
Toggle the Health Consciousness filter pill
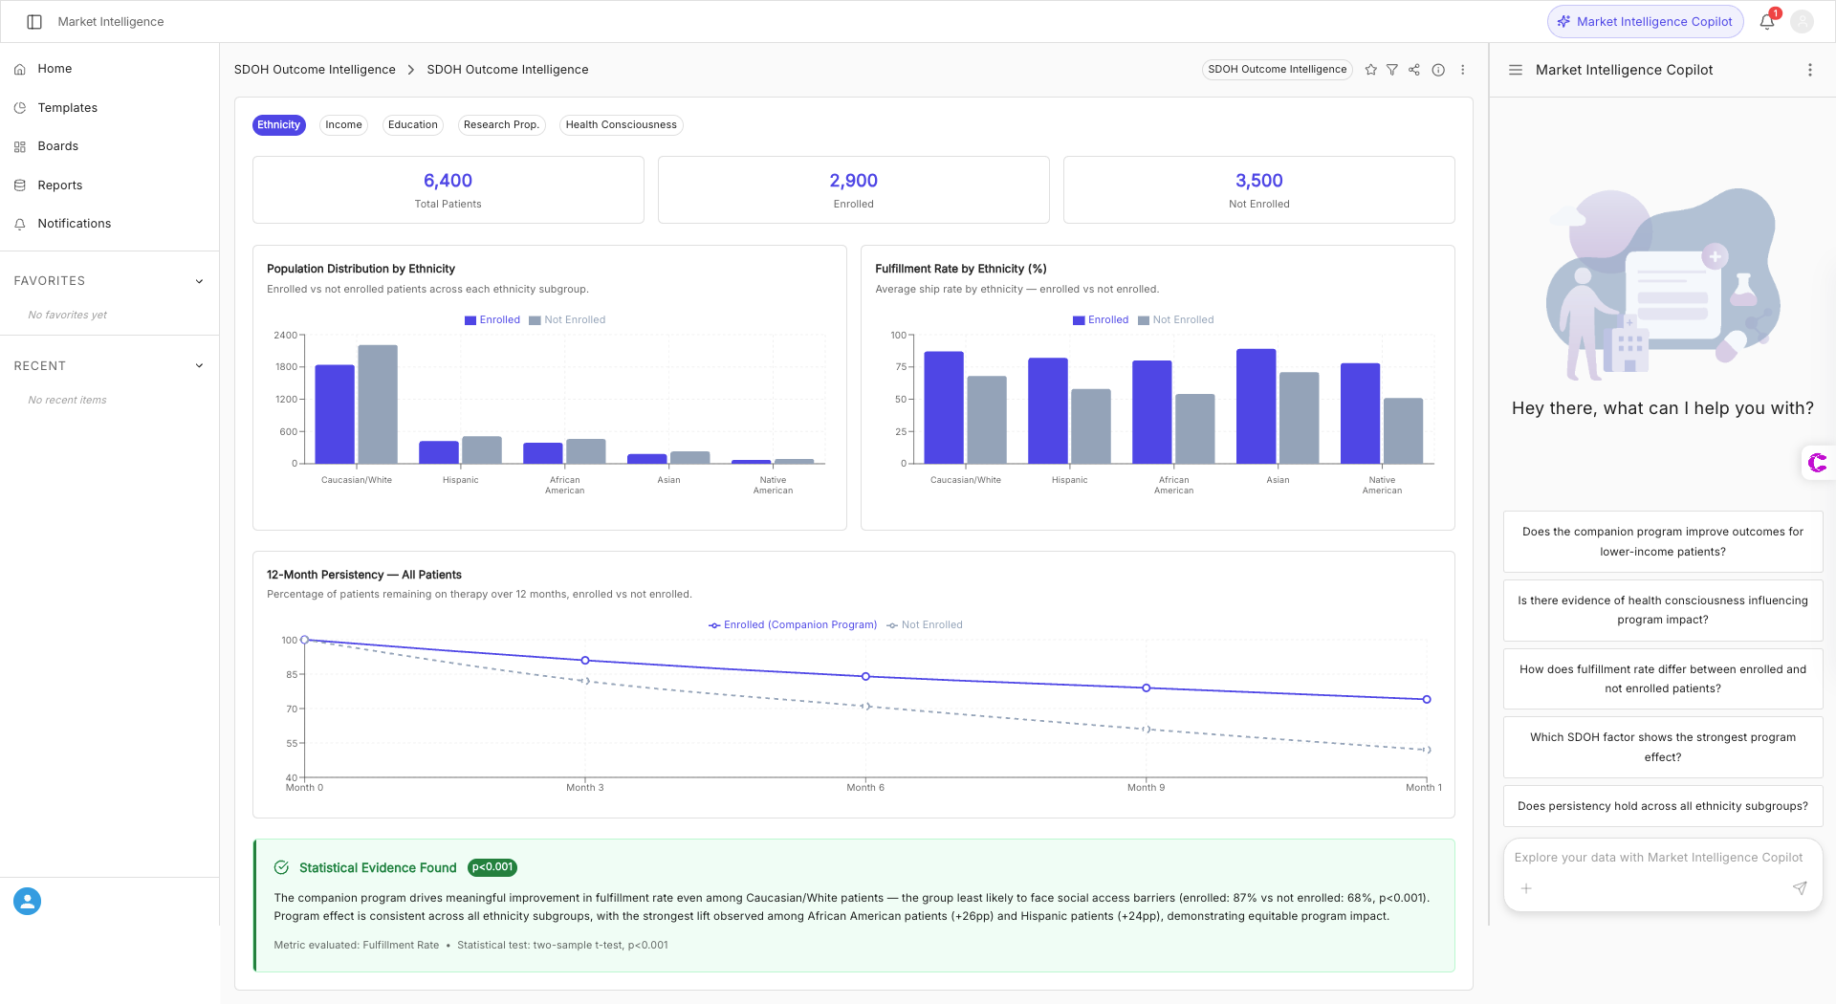(621, 124)
